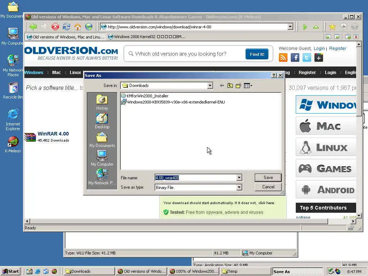Click the File name text field

point(195,178)
